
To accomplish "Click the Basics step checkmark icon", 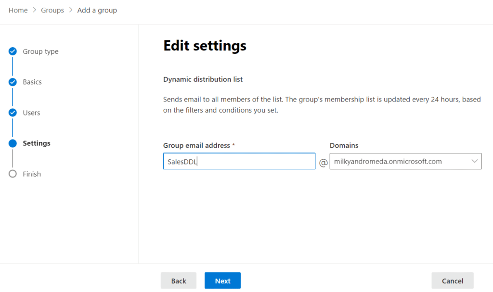I will [x=13, y=82].
